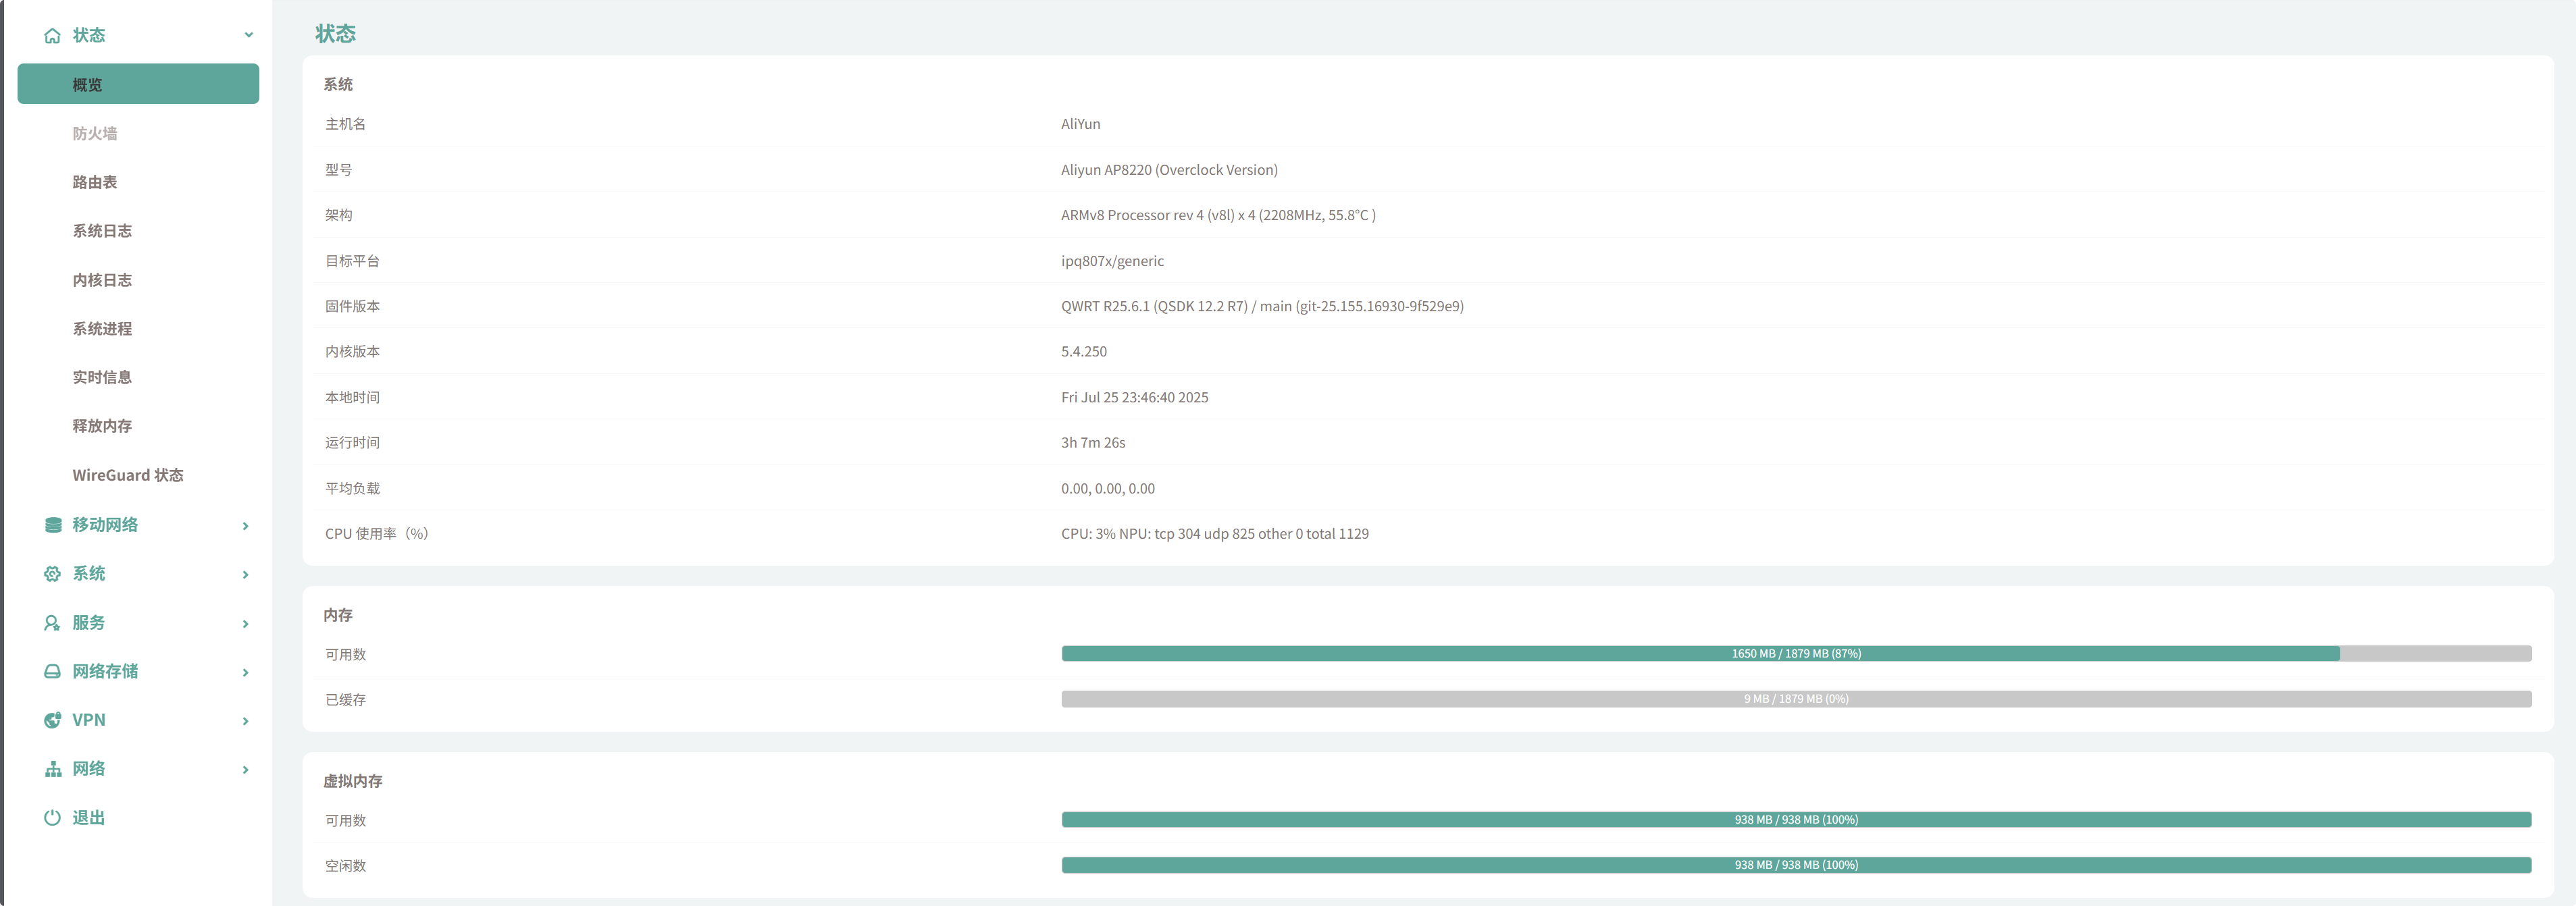The image size is (2576, 906).
Task: Click the home icon beside 状态
Action: coord(52,36)
